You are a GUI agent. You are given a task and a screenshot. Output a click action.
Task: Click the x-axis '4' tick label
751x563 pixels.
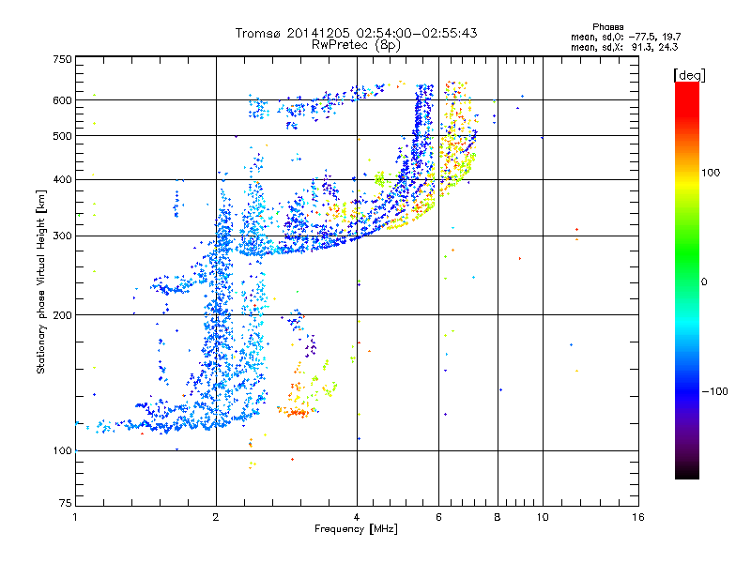357,517
